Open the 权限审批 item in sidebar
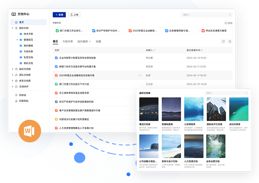Viewport: 259px width, 183px height. [23, 101]
